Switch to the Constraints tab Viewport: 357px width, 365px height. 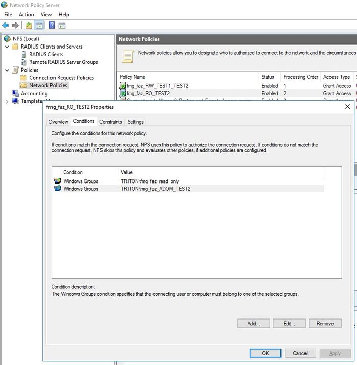click(x=111, y=122)
